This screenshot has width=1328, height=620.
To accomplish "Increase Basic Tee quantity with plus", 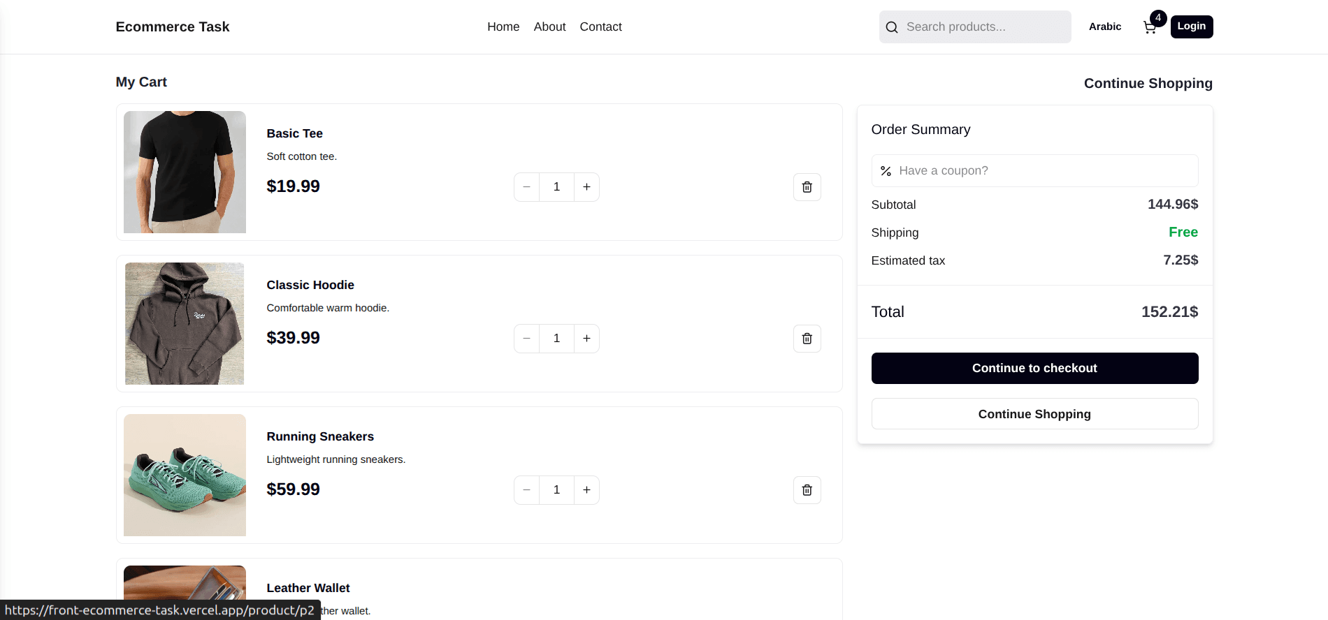I will tap(586, 187).
